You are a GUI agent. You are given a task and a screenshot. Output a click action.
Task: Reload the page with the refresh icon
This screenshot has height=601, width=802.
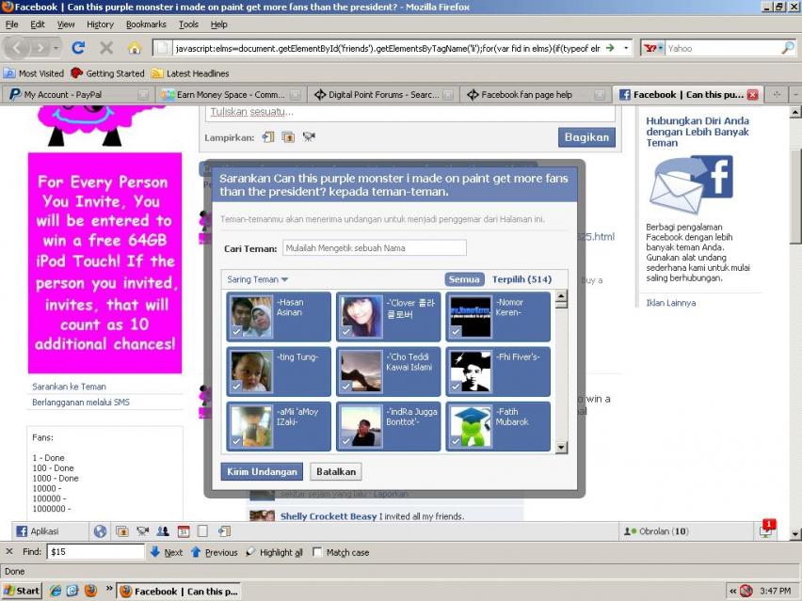78,48
